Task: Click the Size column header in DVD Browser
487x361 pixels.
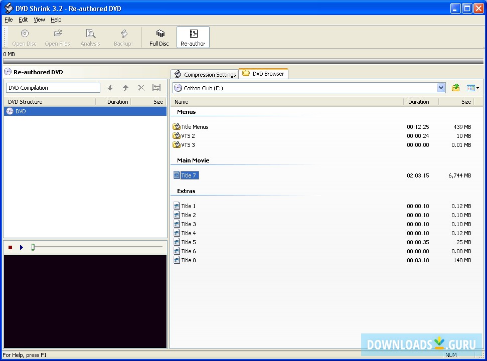Action: pos(456,102)
